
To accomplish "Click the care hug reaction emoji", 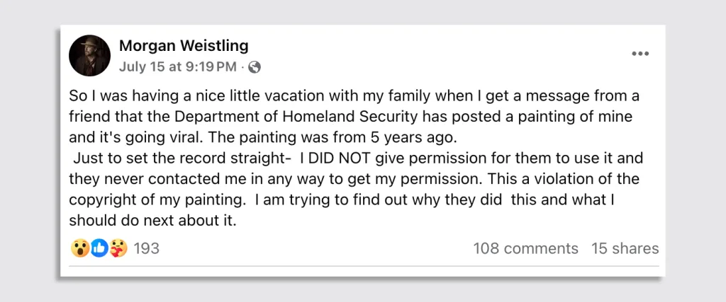I will coord(118,248).
